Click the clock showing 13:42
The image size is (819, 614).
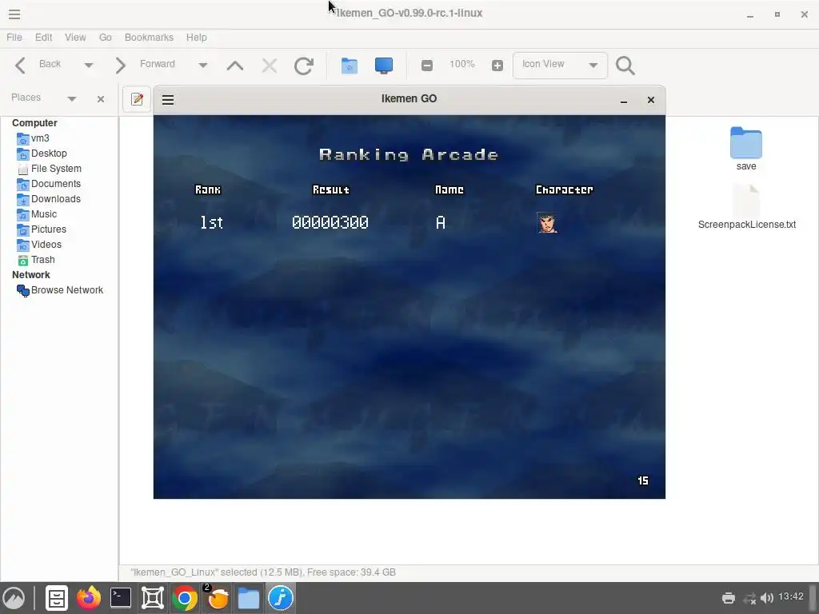pyautogui.click(x=791, y=596)
